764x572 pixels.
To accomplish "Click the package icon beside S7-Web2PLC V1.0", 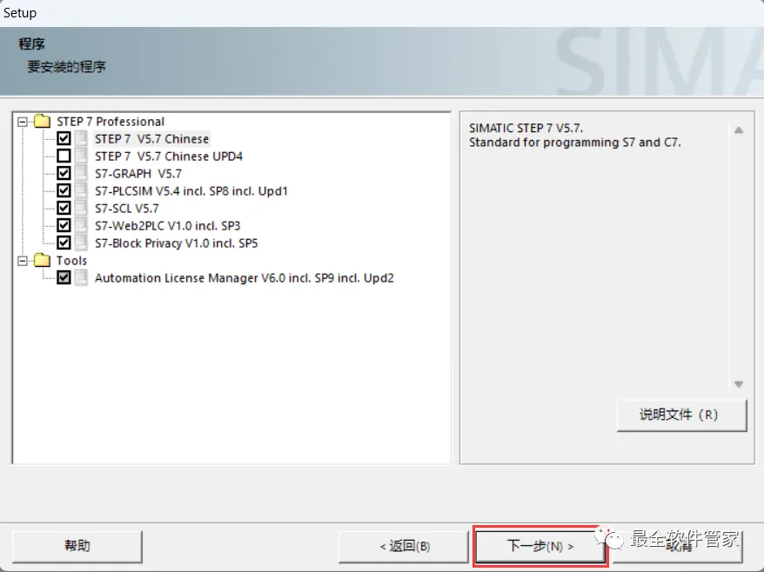I will [x=81, y=225].
